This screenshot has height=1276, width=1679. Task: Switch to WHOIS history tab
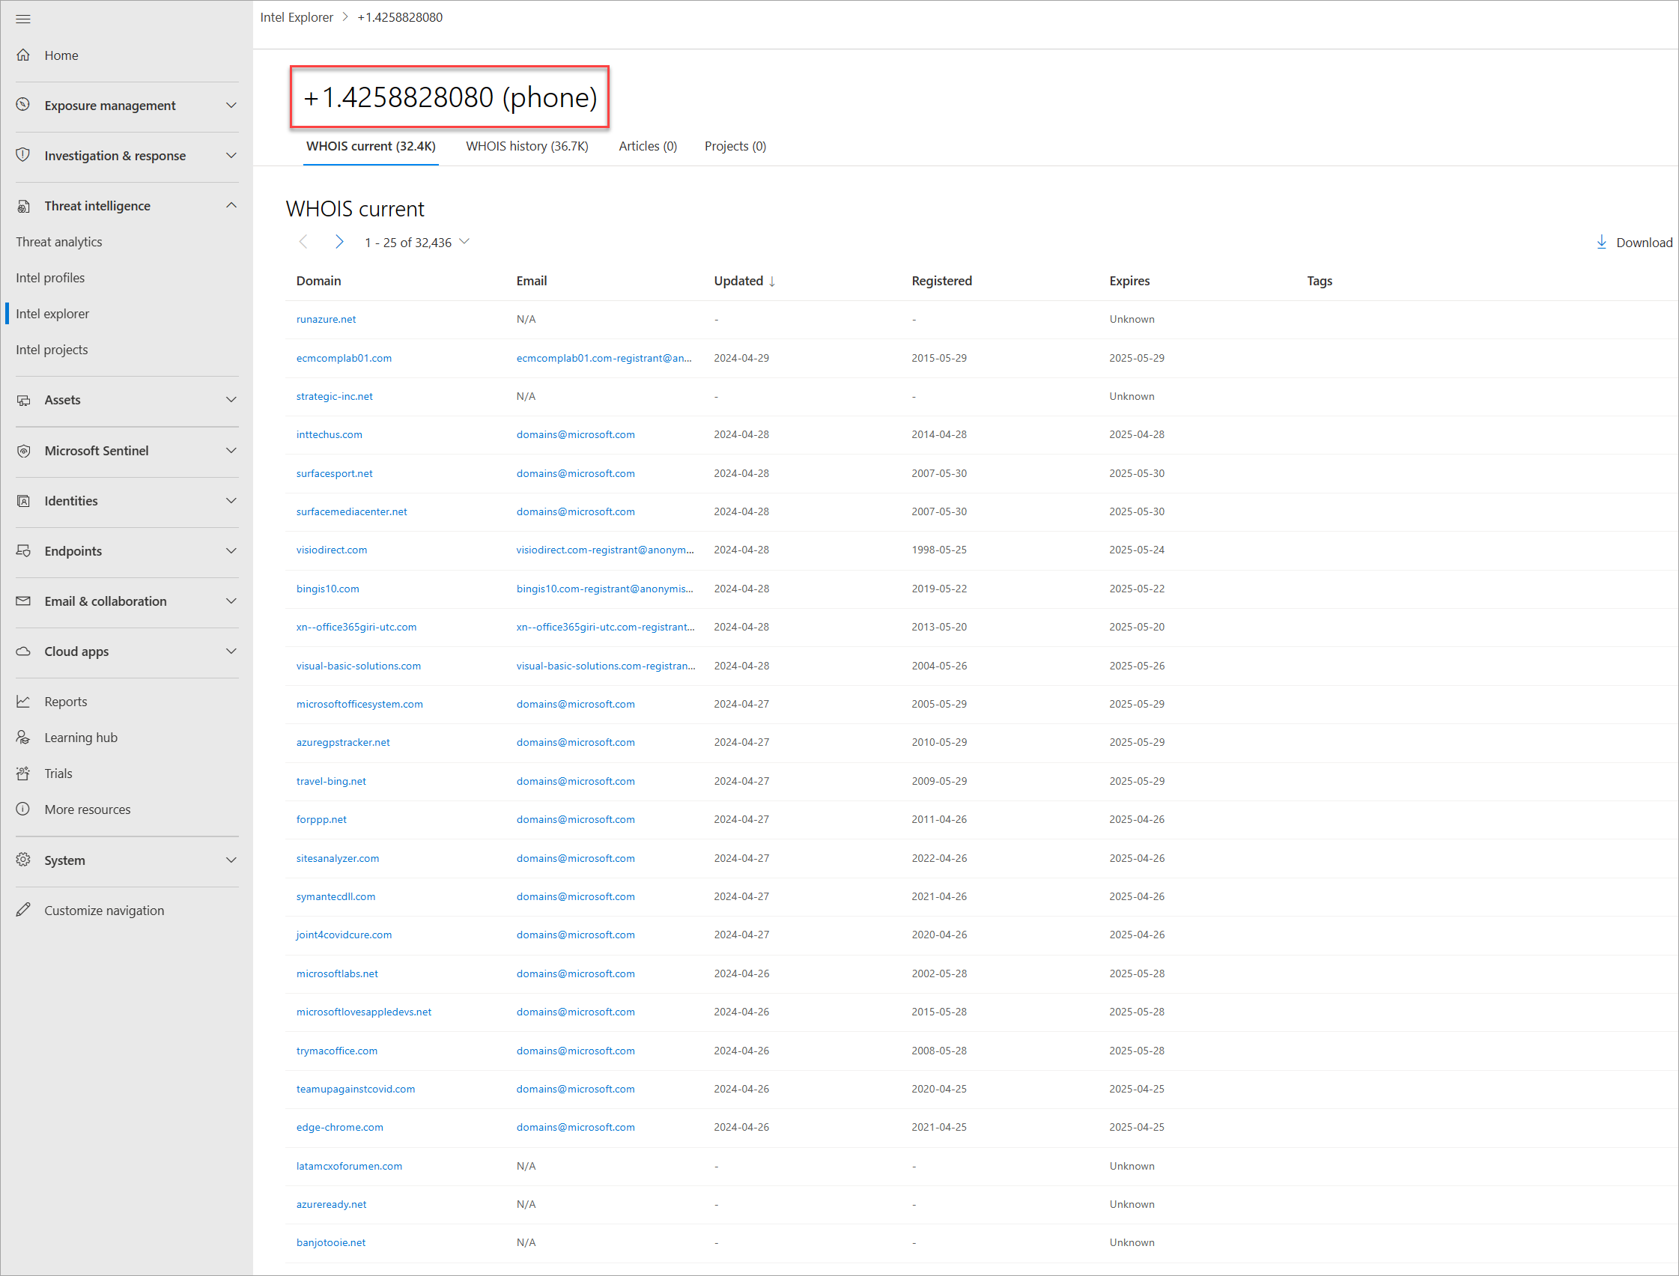coord(526,146)
